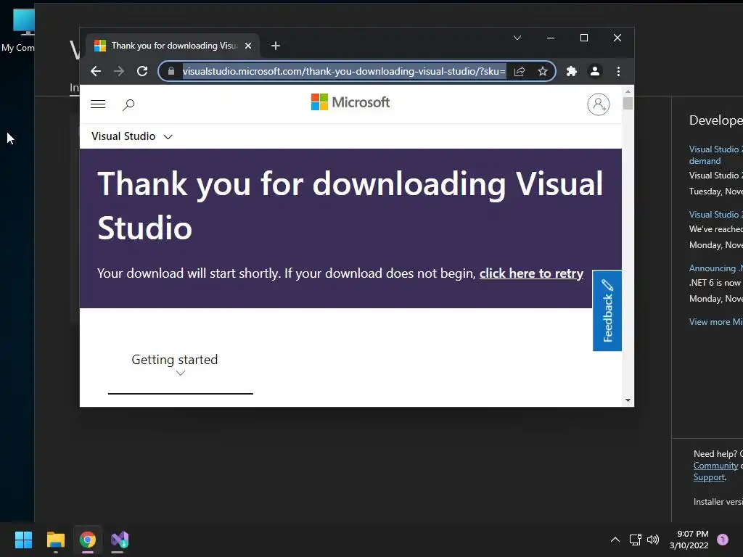Image resolution: width=743 pixels, height=557 pixels.
Task: Open the share page icon
Action: pos(520,71)
